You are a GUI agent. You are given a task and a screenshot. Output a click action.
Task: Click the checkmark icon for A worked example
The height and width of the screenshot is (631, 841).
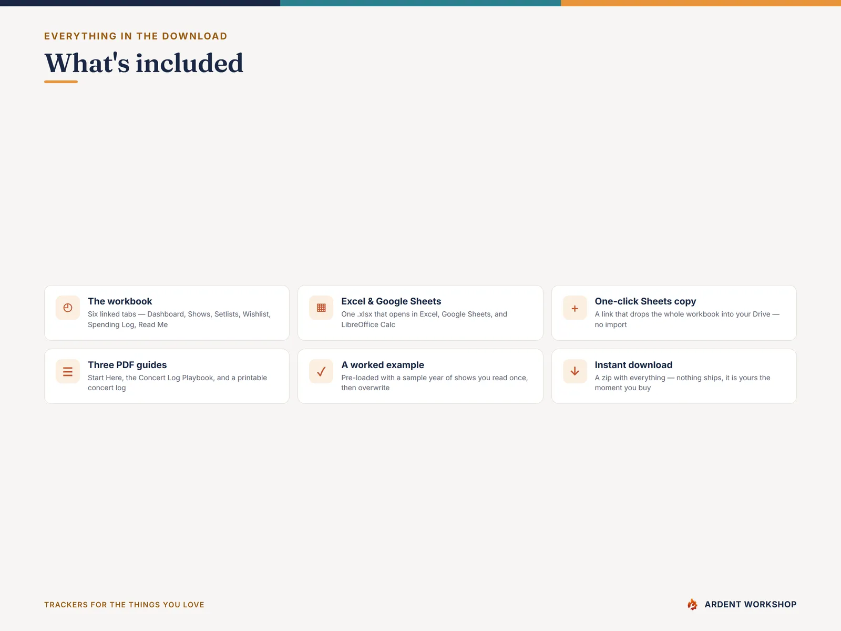click(x=321, y=372)
